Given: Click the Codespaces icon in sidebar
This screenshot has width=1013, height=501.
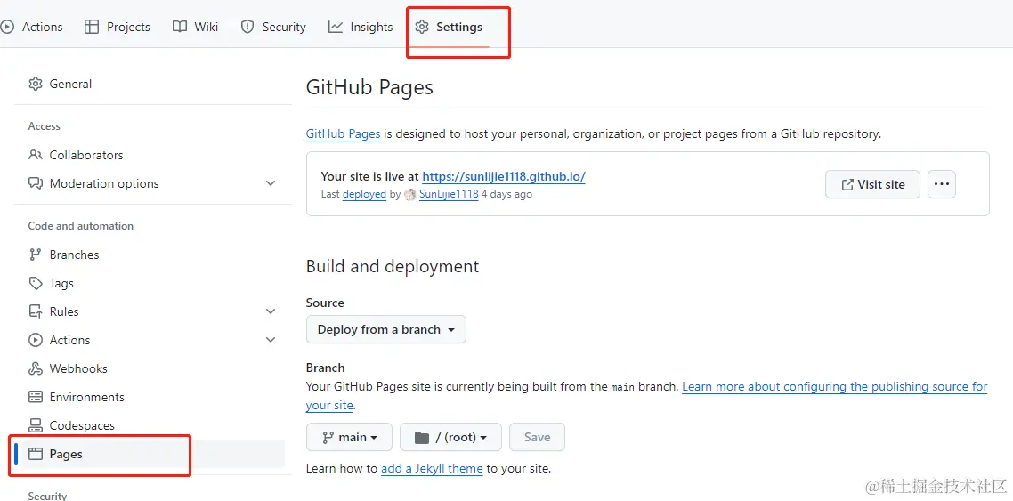Looking at the screenshot, I should pyautogui.click(x=36, y=425).
